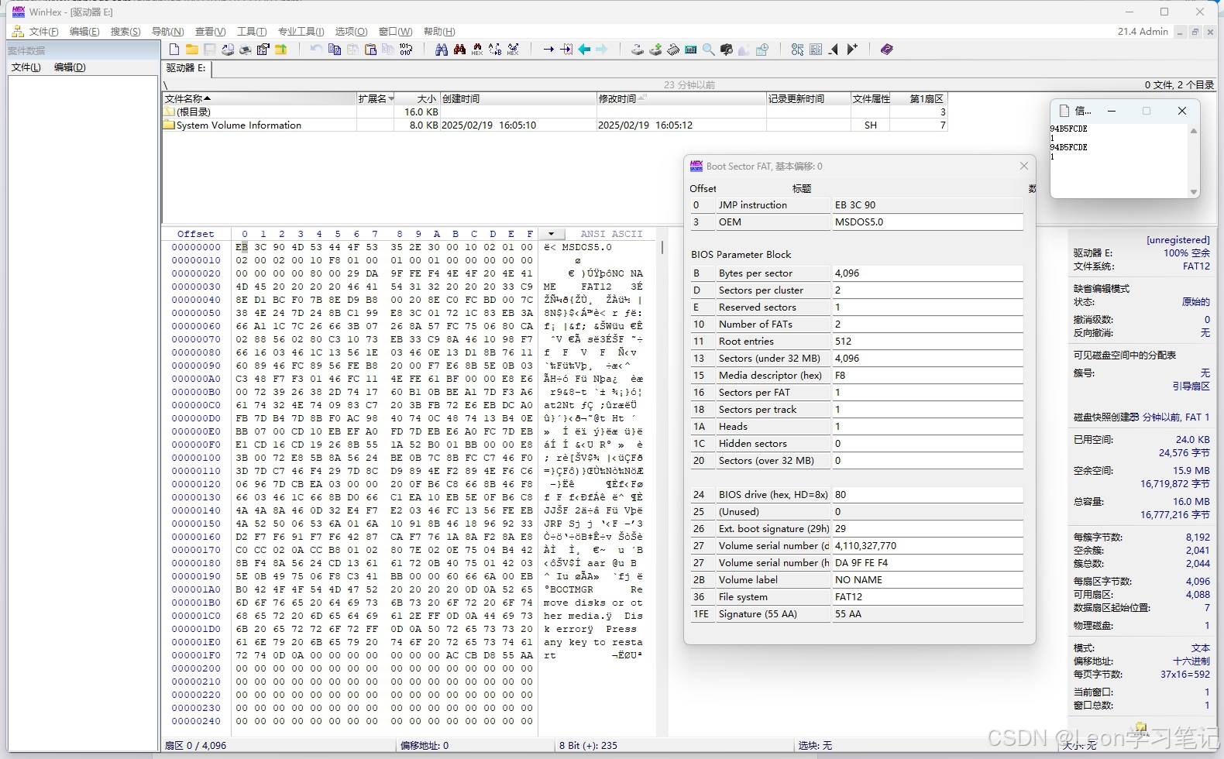Open dropdown arrow beside ANSI ASCII header
1224x759 pixels.
[551, 234]
